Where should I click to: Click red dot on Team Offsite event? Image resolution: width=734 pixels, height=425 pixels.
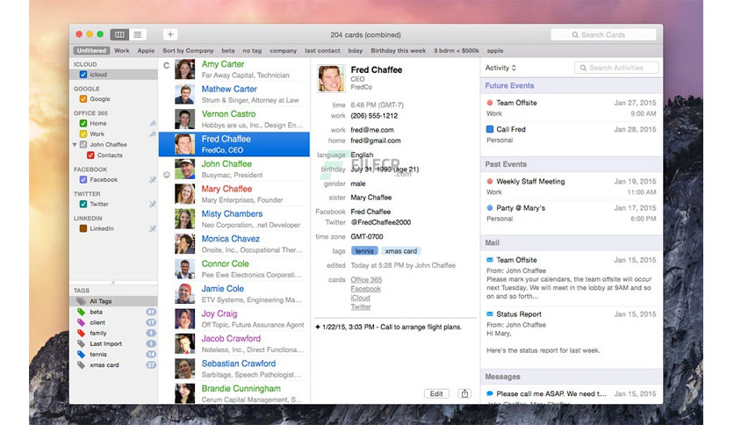[490, 103]
